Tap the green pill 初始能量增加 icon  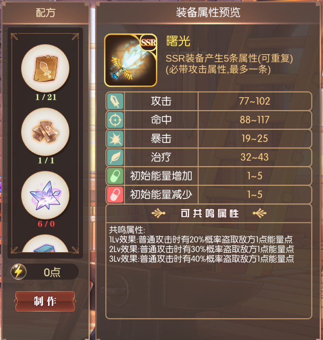coord(115,176)
